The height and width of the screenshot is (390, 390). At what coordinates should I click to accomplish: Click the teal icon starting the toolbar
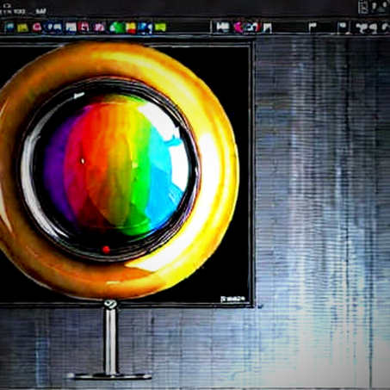point(9,28)
